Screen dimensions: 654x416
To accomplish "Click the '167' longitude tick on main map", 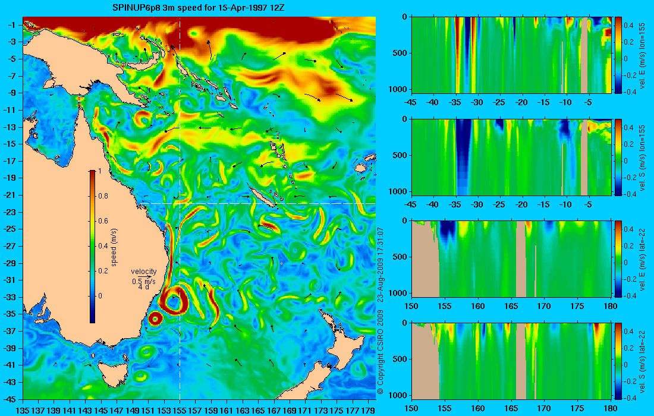I will point(274,411).
